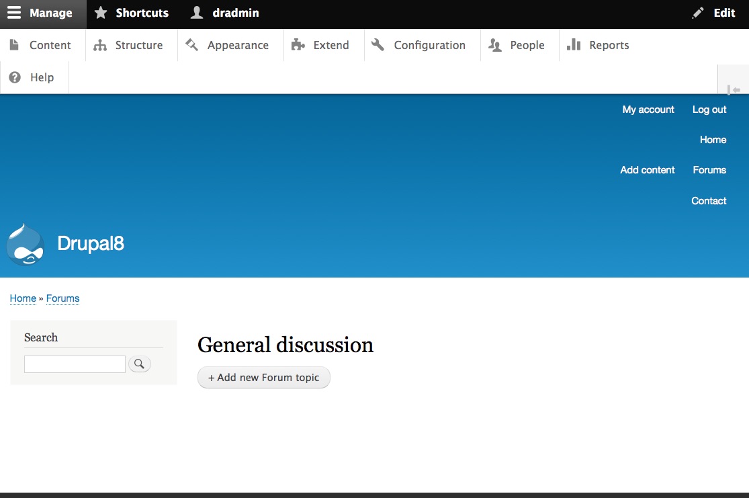Click the Drupal8 droplet logo

tap(26, 244)
